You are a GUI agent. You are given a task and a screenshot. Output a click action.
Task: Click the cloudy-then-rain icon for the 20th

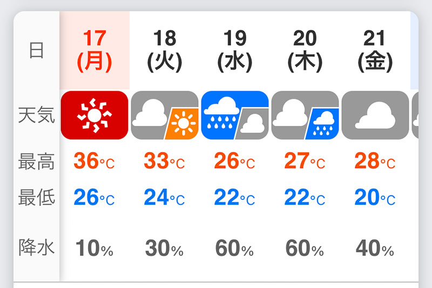coord(305,115)
